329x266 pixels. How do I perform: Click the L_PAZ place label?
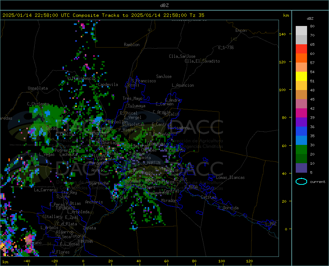pos(271,224)
